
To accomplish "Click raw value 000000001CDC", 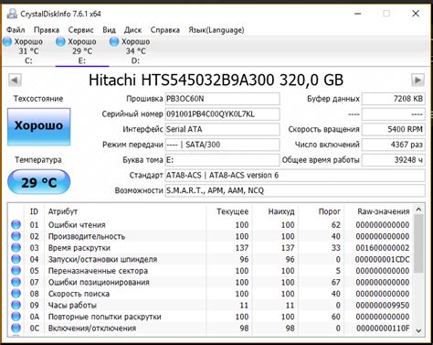I will [x=383, y=259].
